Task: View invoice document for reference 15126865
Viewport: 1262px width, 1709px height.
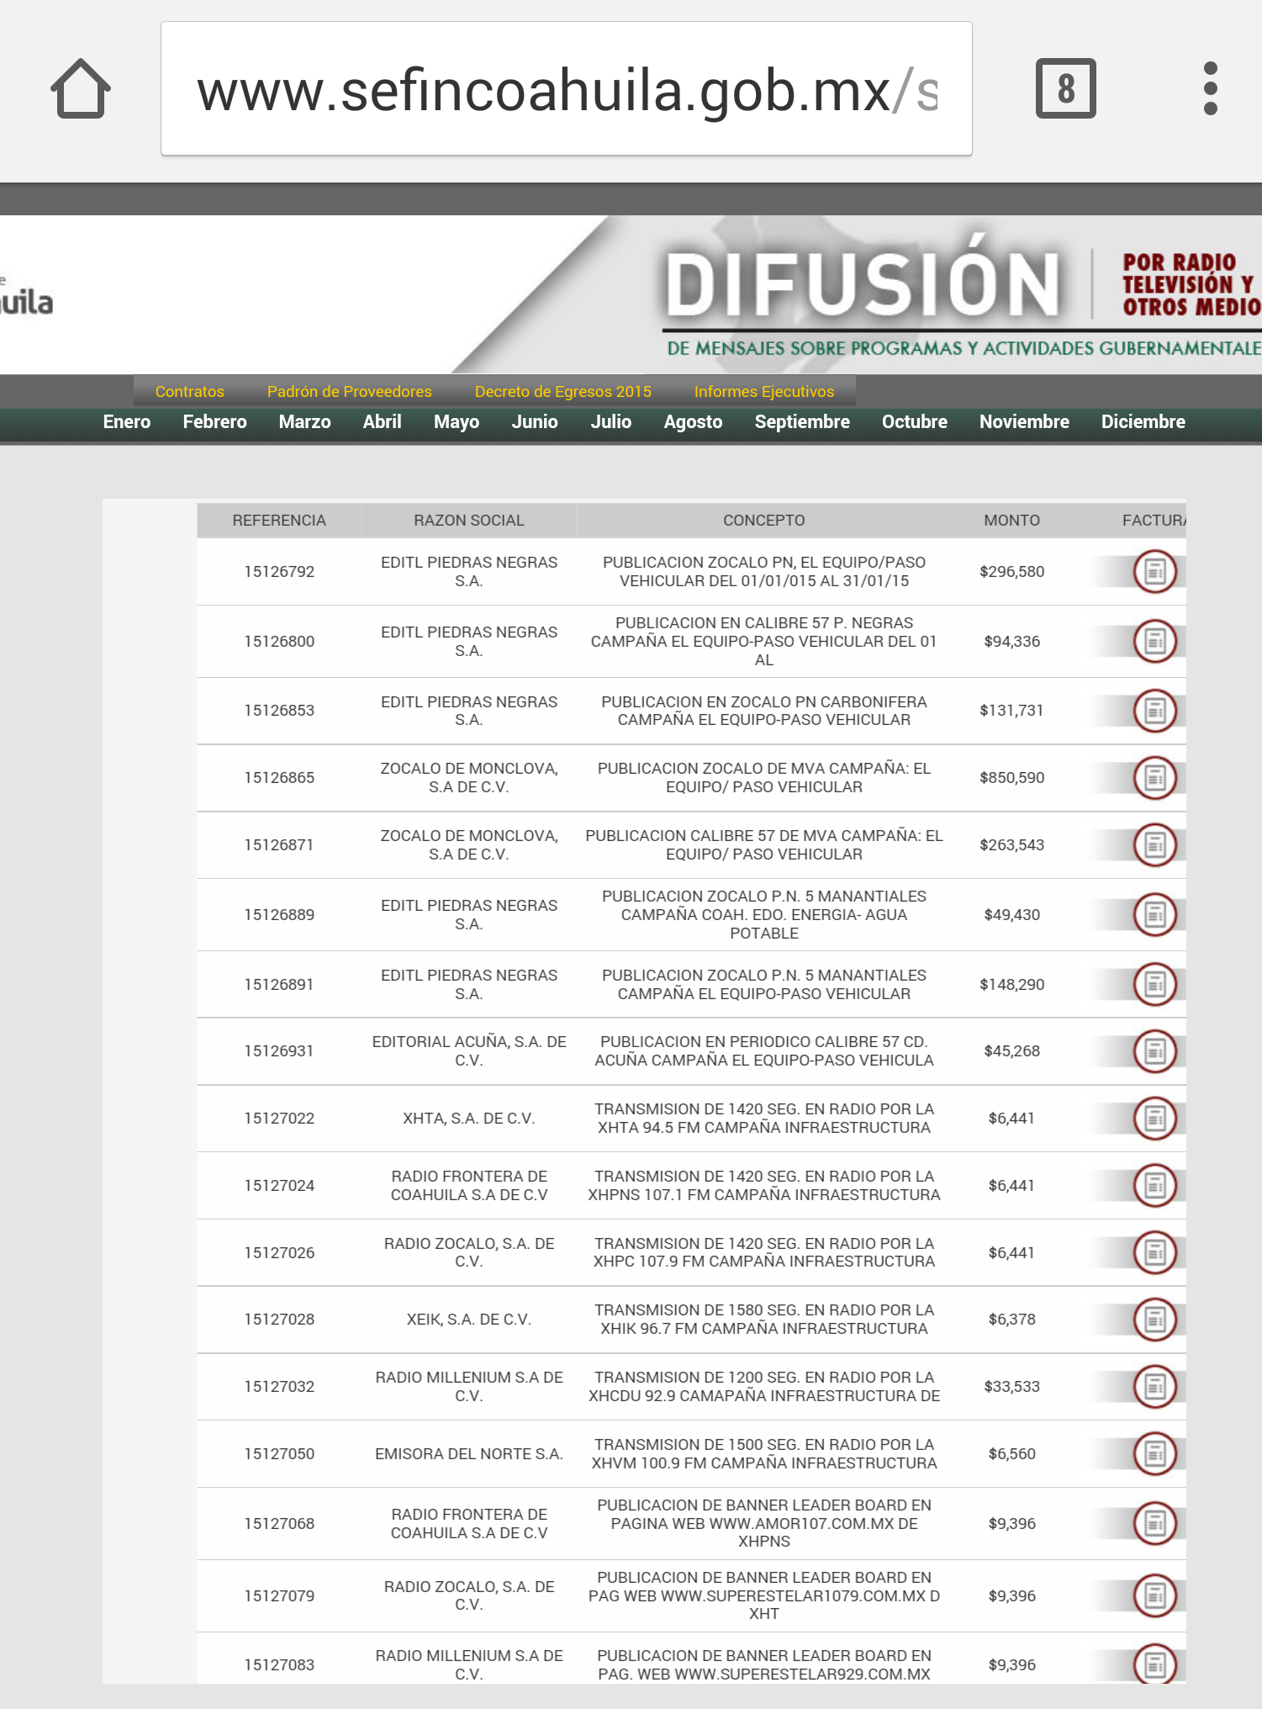Action: click(1154, 778)
